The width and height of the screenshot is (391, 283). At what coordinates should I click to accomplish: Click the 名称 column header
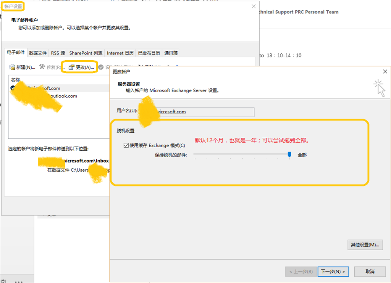pyautogui.click(x=15, y=80)
